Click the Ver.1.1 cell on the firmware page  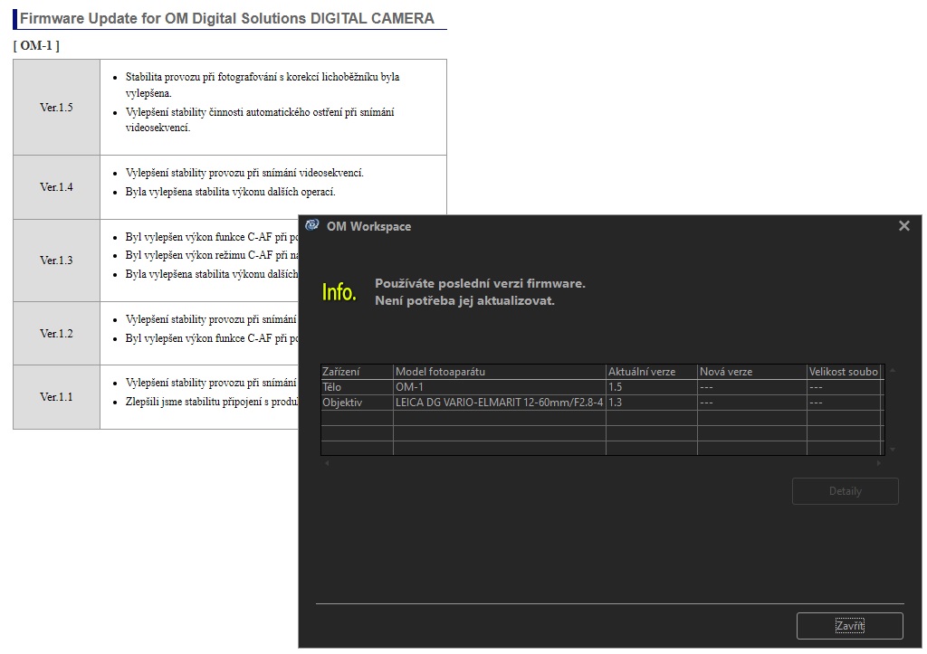[x=56, y=397]
